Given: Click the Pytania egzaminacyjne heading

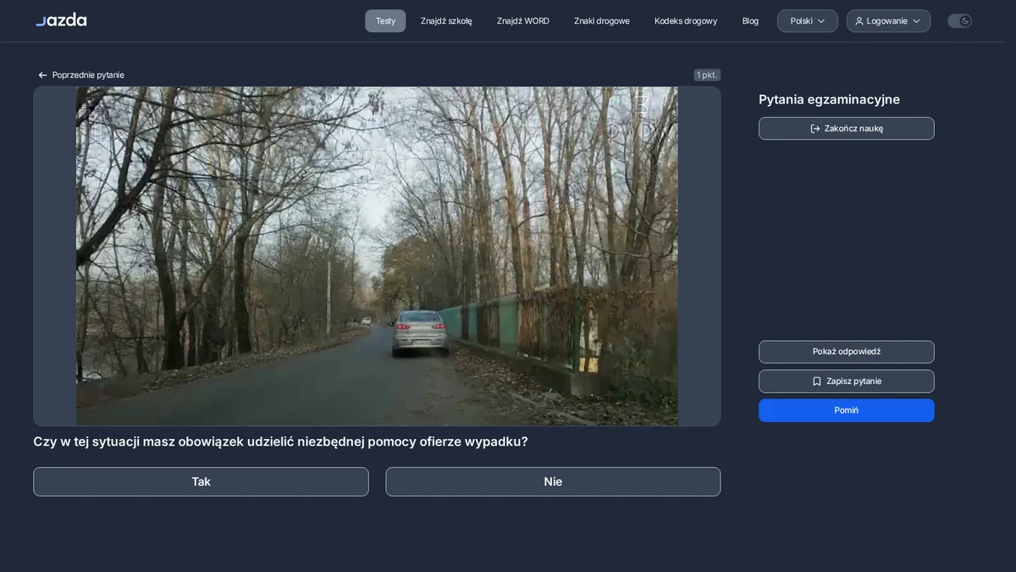Looking at the screenshot, I should click(829, 99).
